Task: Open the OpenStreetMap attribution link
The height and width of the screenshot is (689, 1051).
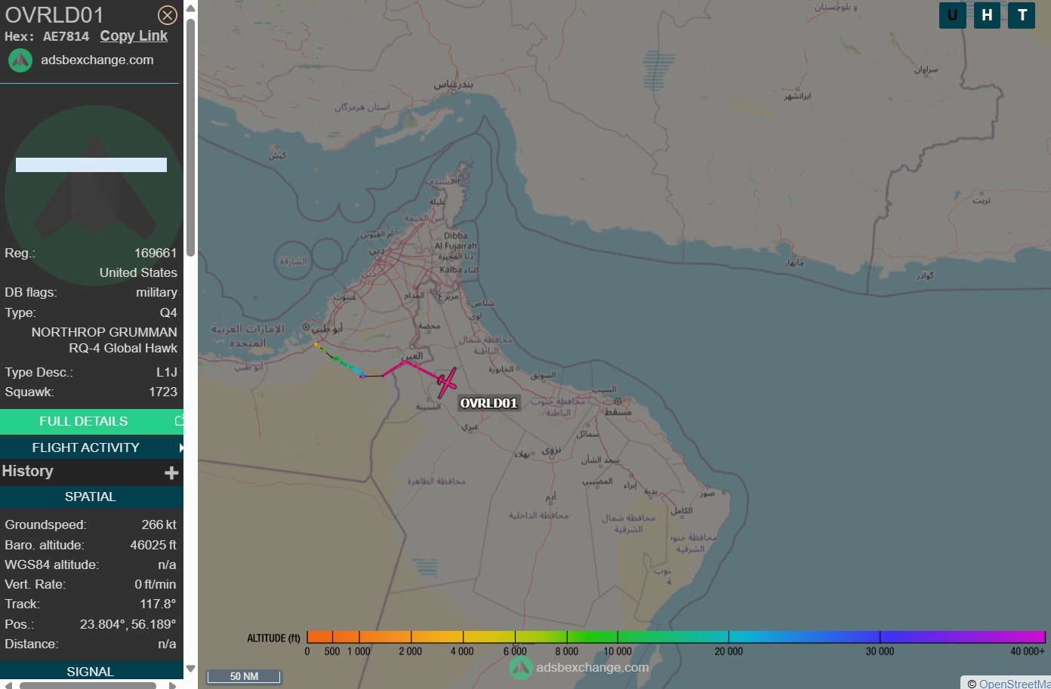Action: point(1014,684)
